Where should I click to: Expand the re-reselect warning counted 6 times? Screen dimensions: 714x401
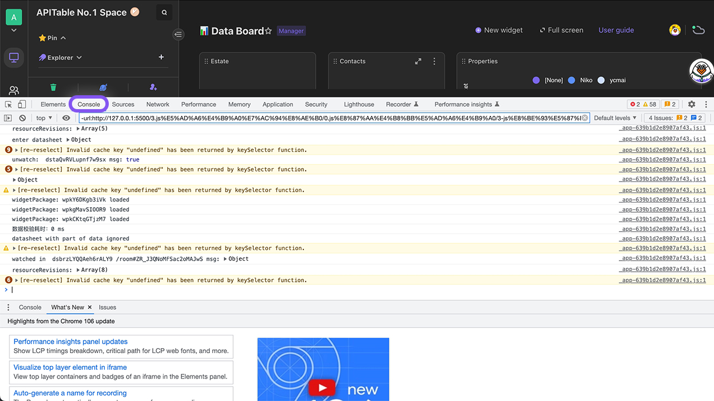click(x=17, y=281)
